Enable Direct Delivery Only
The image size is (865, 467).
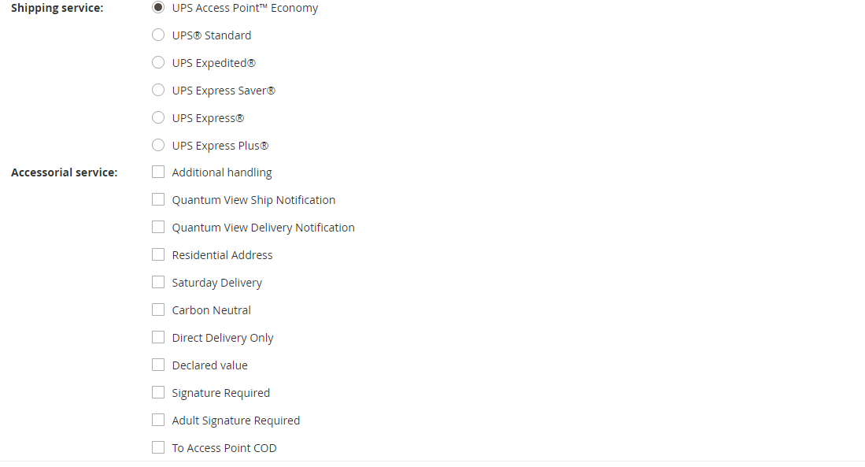tap(158, 336)
